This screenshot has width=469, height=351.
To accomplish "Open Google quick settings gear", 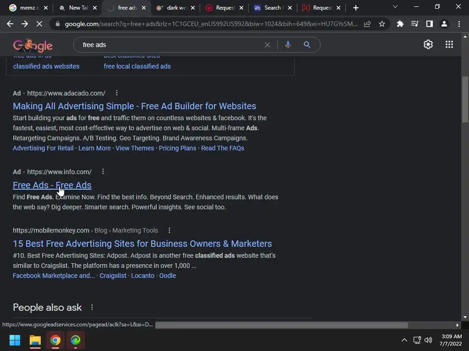I will pos(428,44).
